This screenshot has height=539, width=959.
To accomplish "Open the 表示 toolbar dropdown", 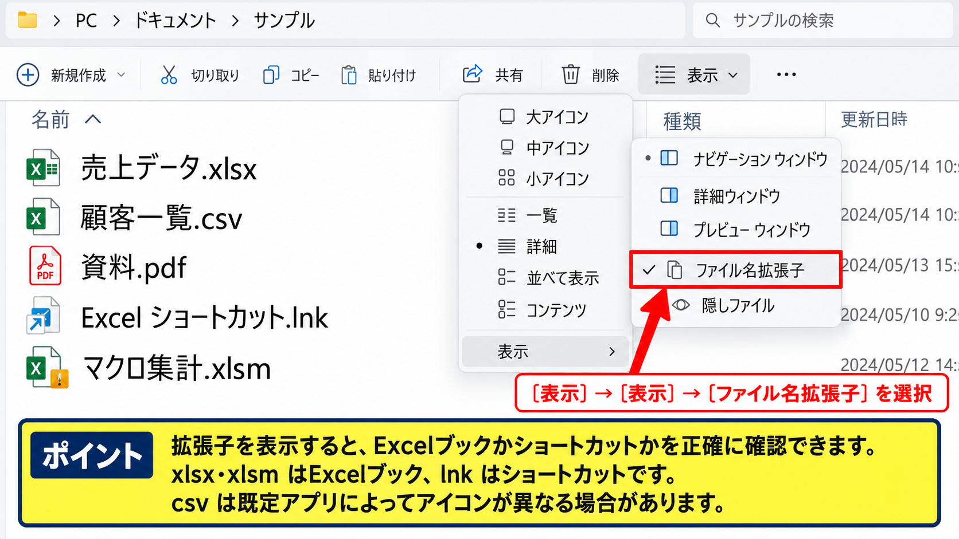I will (x=694, y=74).
